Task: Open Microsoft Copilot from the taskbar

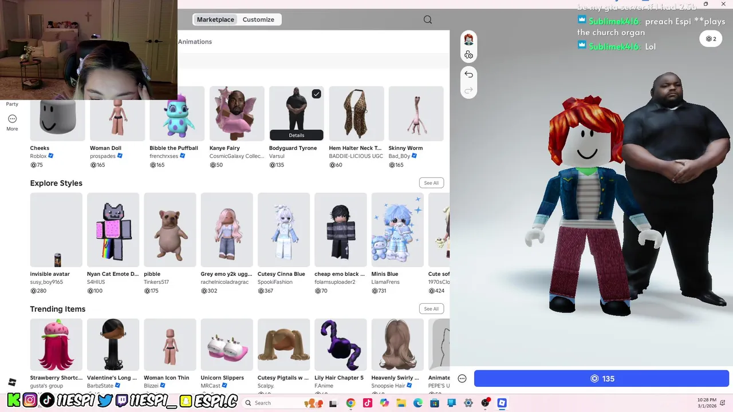Action: click(x=384, y=403)
